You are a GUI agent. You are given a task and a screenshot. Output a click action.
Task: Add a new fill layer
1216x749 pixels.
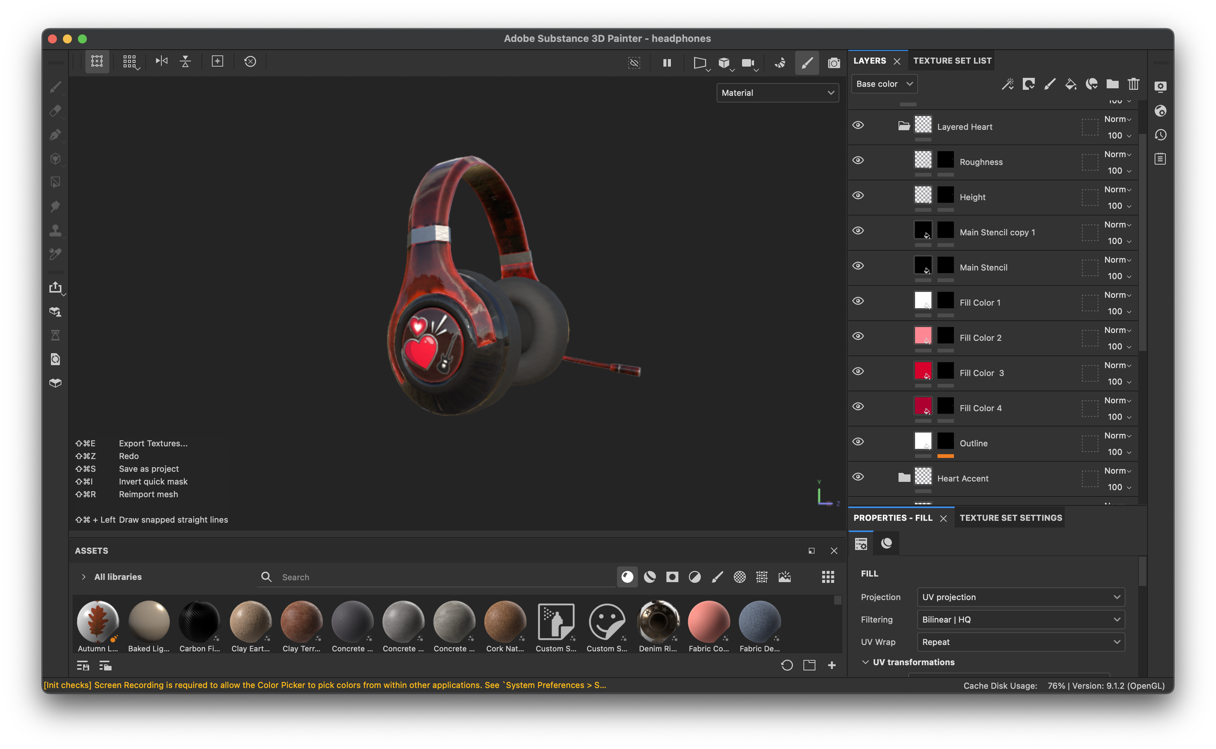click(x=1071, y=84)
